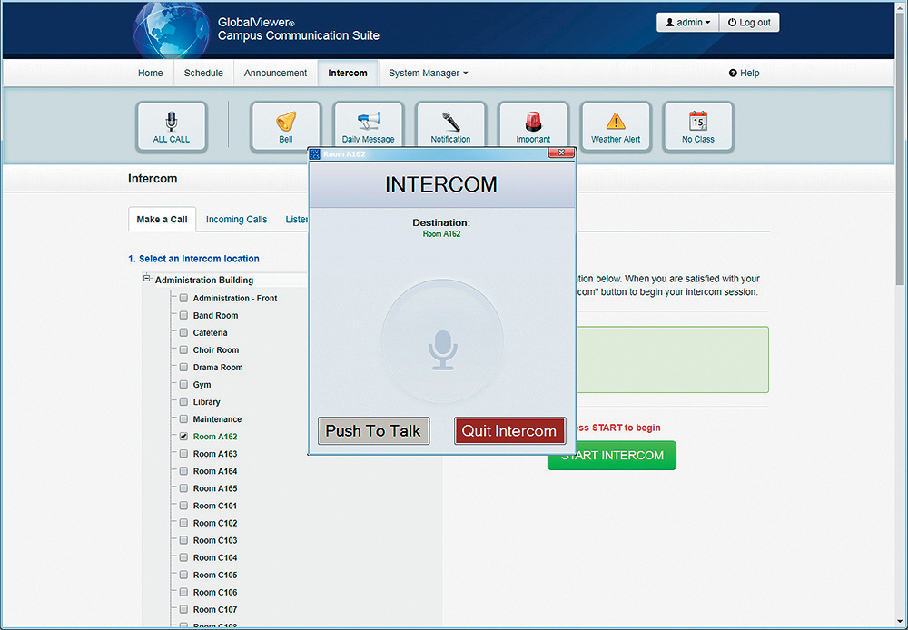This screenshot has height=630, width=908.
Task: Switch to the Incoming Calls tab
Action: click(x=236, y=219)
